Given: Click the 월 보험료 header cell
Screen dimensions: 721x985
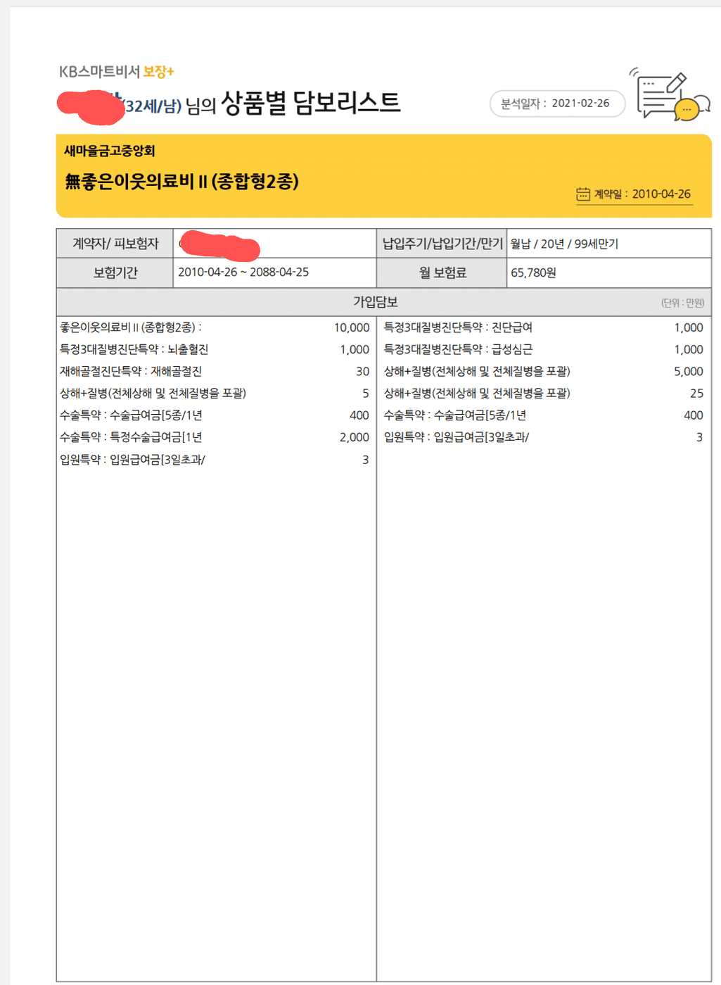Looking at the screenshot, I should click(x=442, y=273).
